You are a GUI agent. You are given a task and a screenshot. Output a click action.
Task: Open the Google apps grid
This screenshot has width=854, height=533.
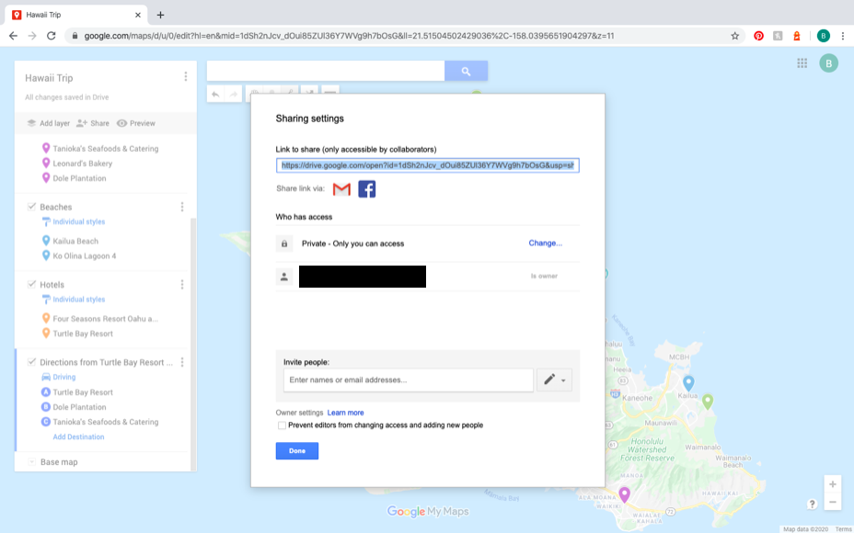click(802, 63)
